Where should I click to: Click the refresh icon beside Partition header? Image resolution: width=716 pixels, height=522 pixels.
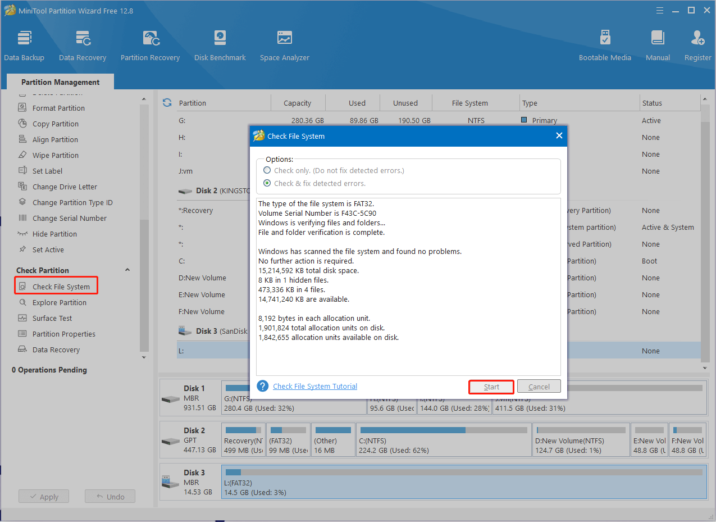click(167, 103)
